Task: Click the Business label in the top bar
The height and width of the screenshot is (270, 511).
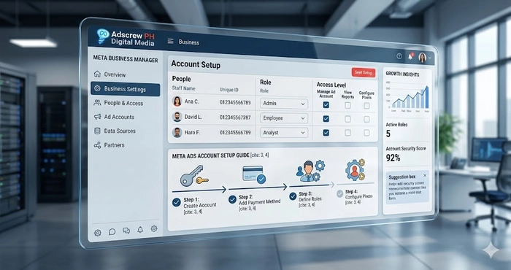Action: 188,42
